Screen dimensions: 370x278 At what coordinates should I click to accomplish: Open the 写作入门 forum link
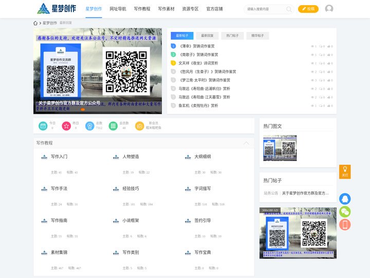[x=59, y=157]
